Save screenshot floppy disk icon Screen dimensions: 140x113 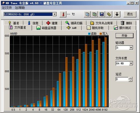pos(102,14)
